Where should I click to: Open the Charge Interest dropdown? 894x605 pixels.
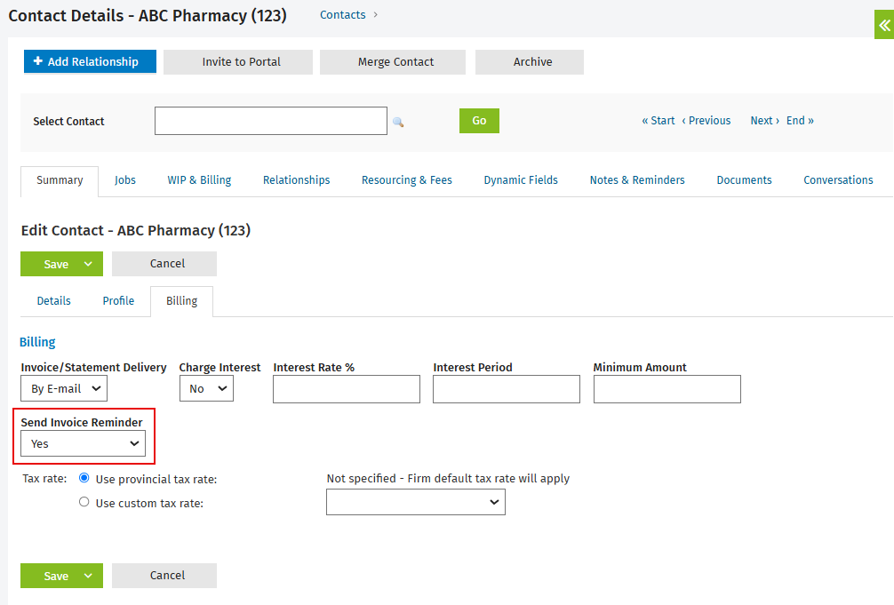tap(206, 389)
